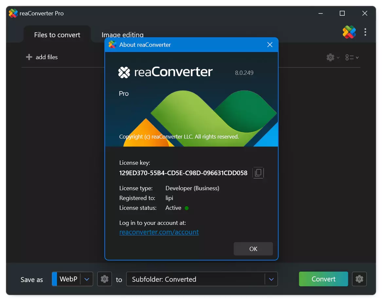Open the reaconverter.com/account link
The width and height of the screenshot is (382, 301).
point(159,232)
